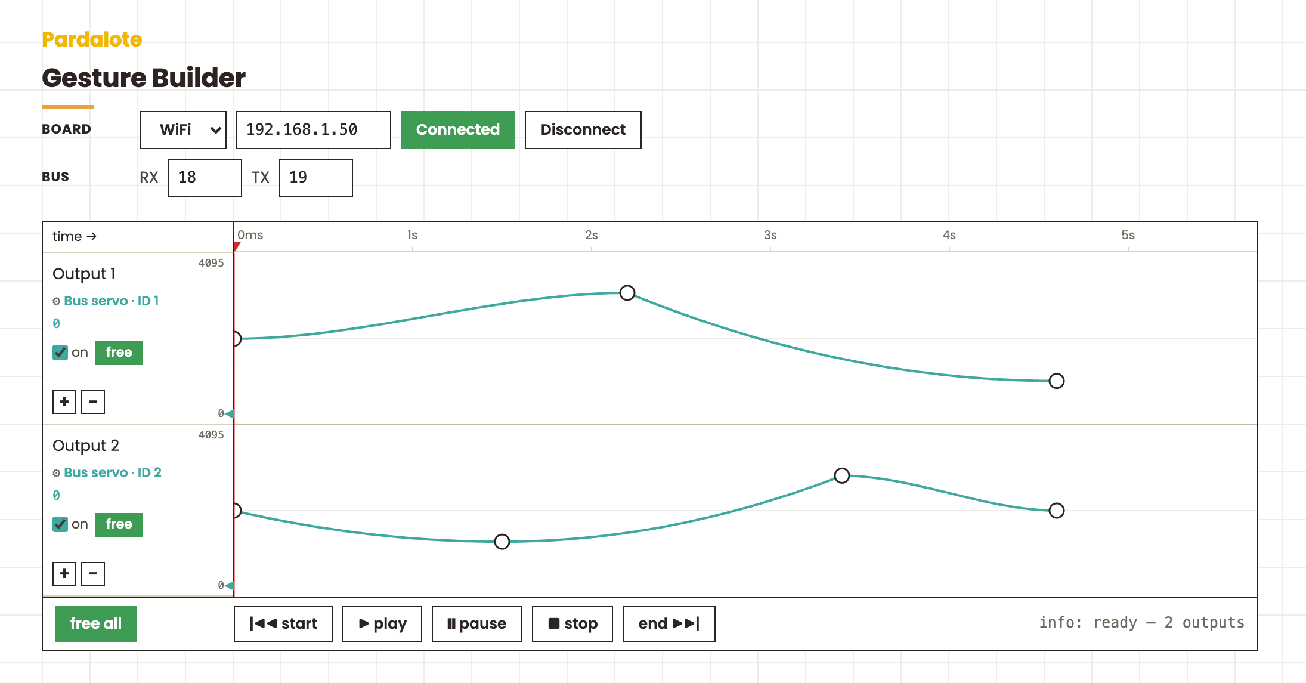Focus the TX pin field
The width and height of the screenshot is (1306, 683).
point(316,177)
